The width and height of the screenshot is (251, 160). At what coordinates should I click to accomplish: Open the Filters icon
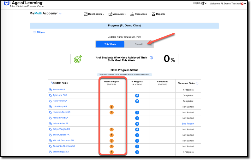tap(34, 32)
